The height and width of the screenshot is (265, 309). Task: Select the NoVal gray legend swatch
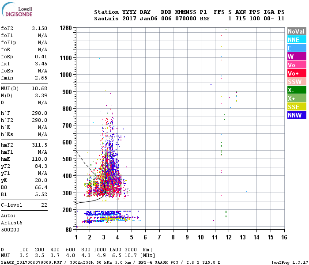pyautogui.click(x=297, y=31)
